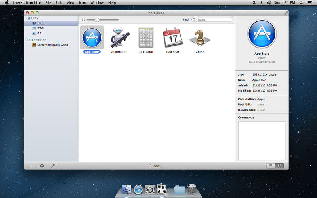
Task: Open the ICNS library item
Action: pos(51,28)
